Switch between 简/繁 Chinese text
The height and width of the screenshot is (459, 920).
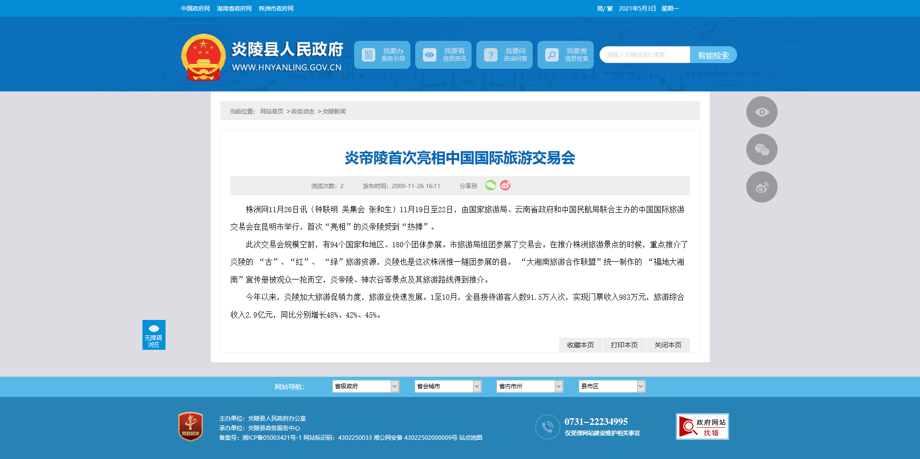pyautogui.click(x=605, y=9)
